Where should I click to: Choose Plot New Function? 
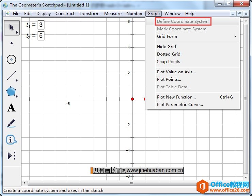(x=193, y=97)
